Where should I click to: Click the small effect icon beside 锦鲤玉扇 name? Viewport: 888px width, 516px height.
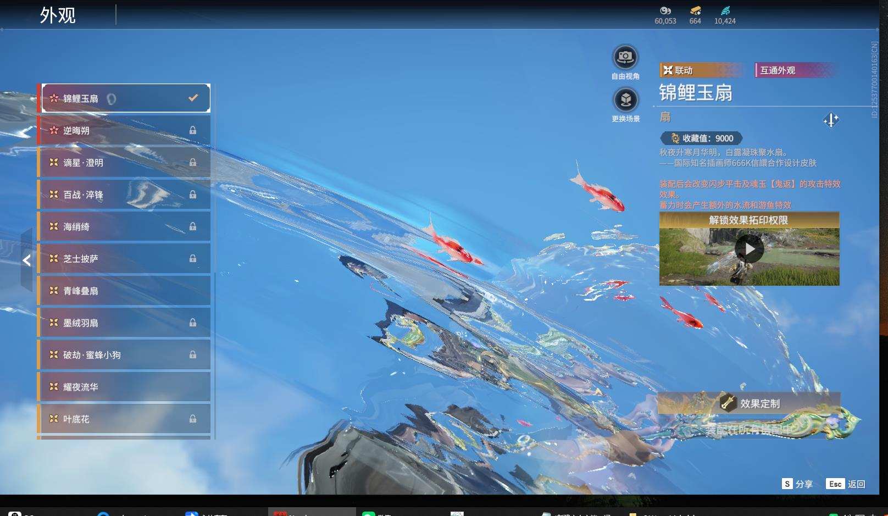coord(112,99)
